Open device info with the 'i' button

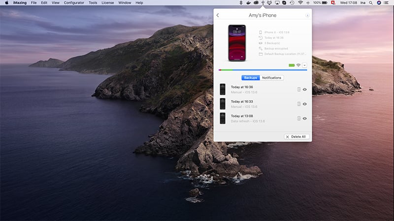(307, 16)
